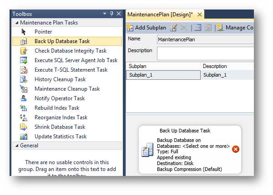Collapse the General toolbox group
Screen dimensions: 273x195
tap(17, 146)
